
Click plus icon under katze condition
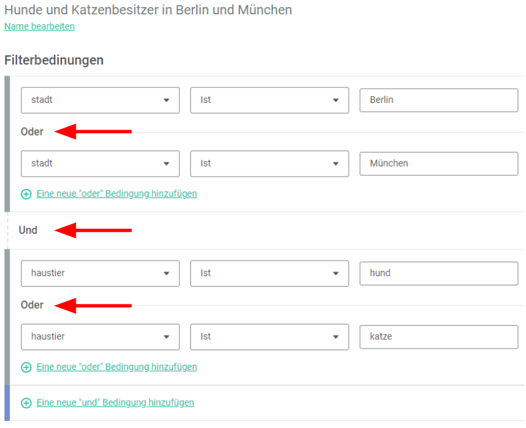pos(26,367)
